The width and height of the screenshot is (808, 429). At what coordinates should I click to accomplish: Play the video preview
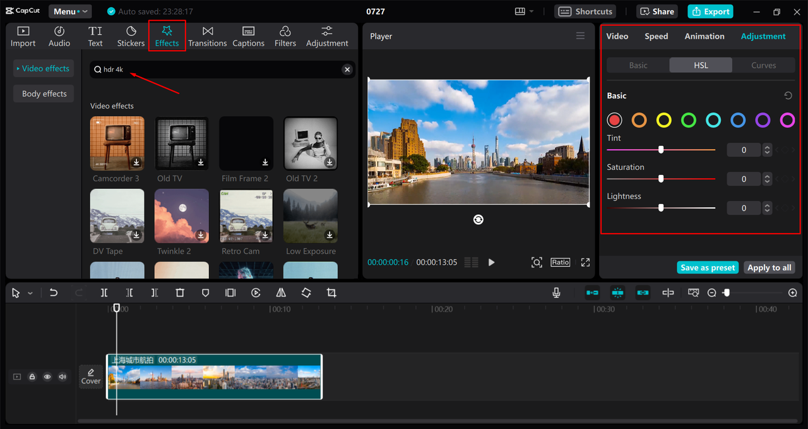(492, 262)
